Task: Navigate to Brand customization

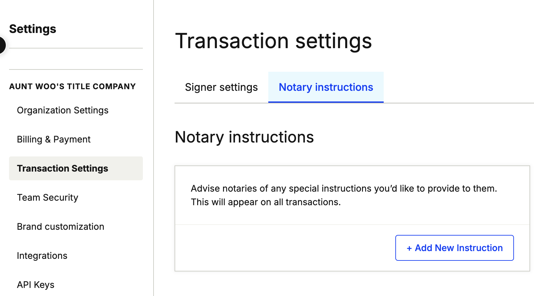Action: [60, 227]
